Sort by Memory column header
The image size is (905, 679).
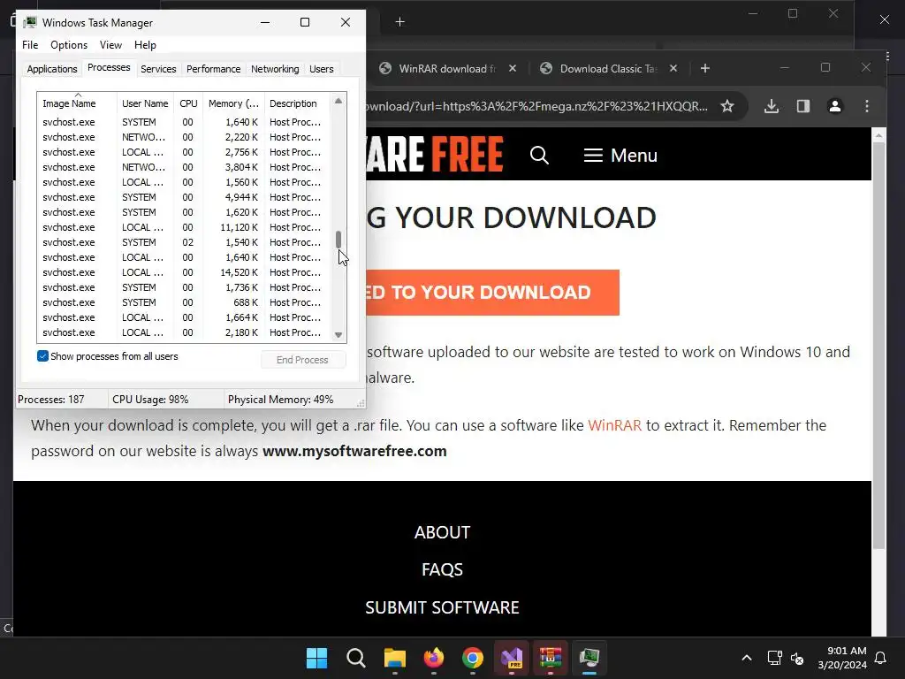pyautogui.click(x=233, y=103)
